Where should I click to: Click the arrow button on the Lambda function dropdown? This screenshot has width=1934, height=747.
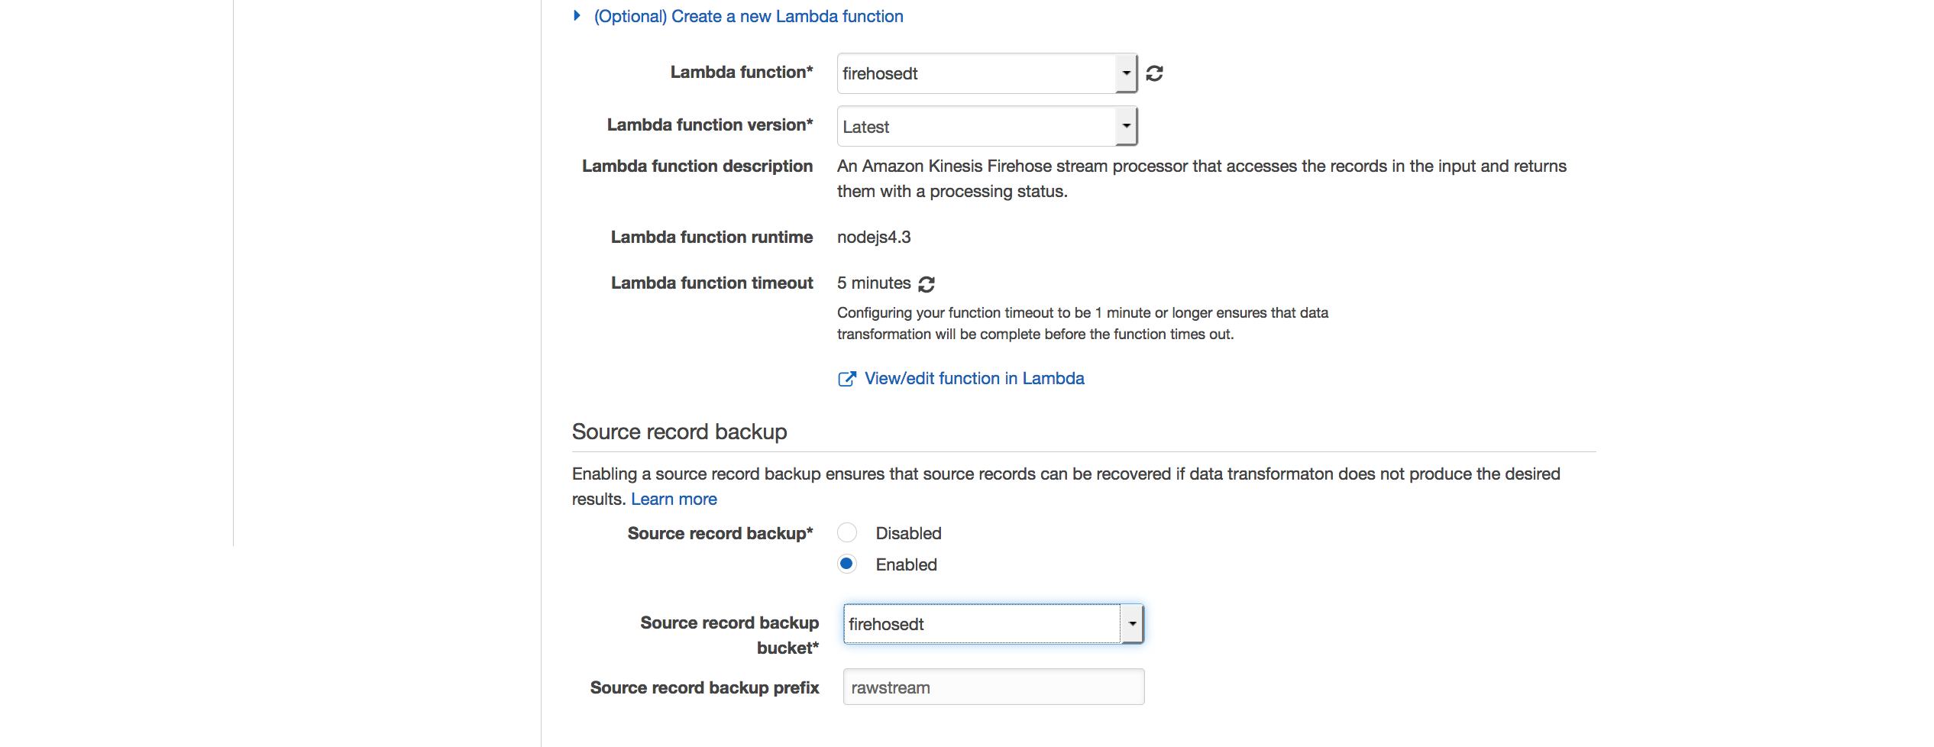click(1127, 73)
